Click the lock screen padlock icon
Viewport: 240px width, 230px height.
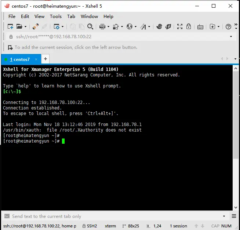[188, 26]
